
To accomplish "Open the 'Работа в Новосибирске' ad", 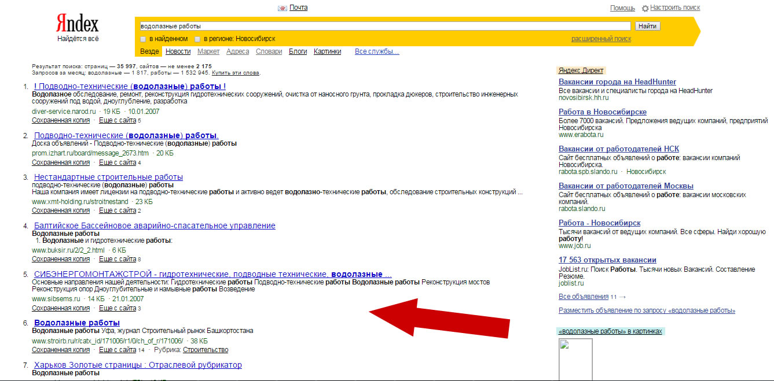I will pos(603,112).
